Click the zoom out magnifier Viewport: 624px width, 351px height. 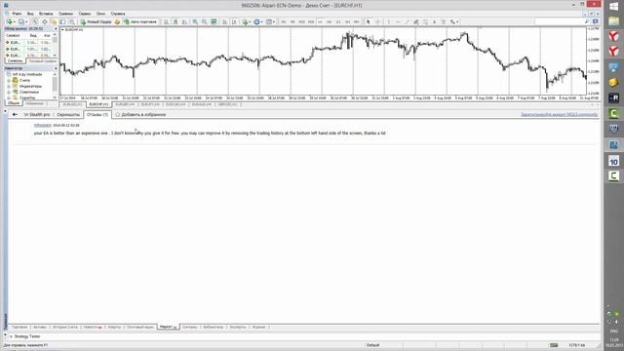point(204,21)
